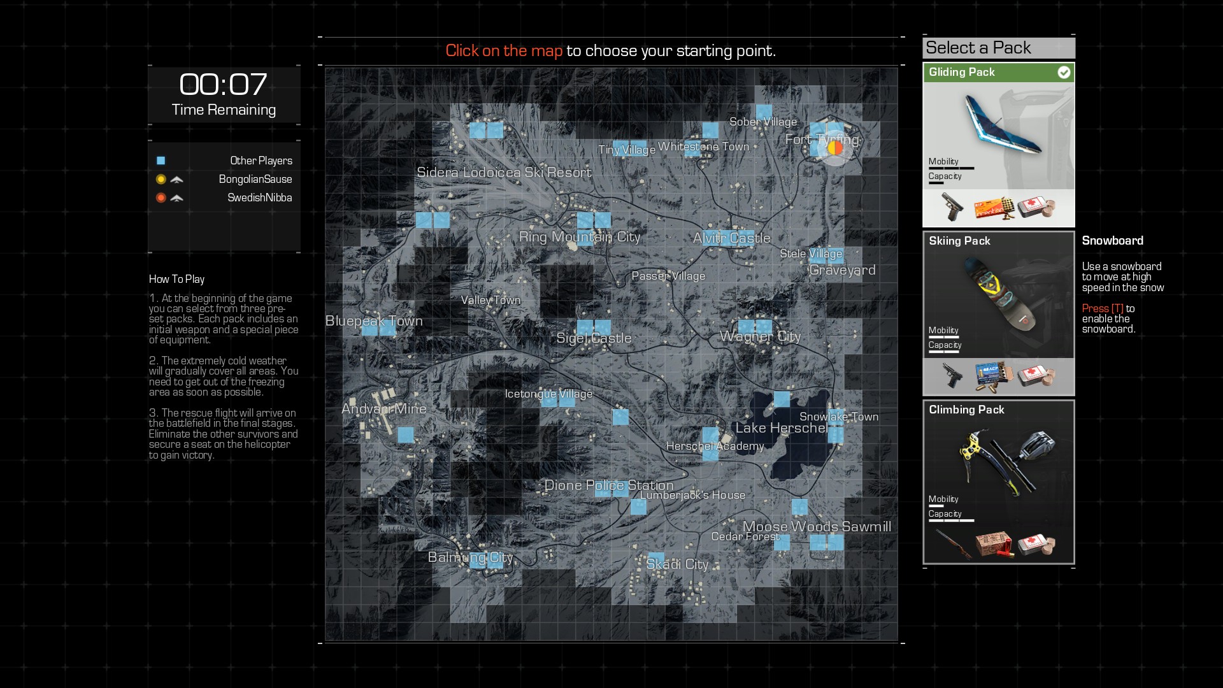Click the Skiing Pack Mobility bar
The width and height of the screenshot is (1223, 688).
[x=944, y=338]
